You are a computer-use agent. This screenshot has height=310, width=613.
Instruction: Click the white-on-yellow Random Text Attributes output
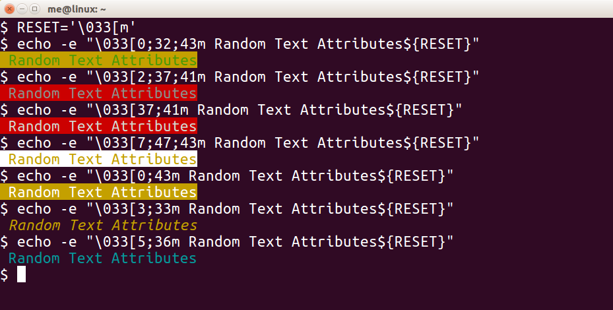(98, 192)
